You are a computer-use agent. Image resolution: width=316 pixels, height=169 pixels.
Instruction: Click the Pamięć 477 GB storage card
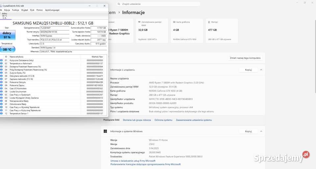tap(222, 31)
